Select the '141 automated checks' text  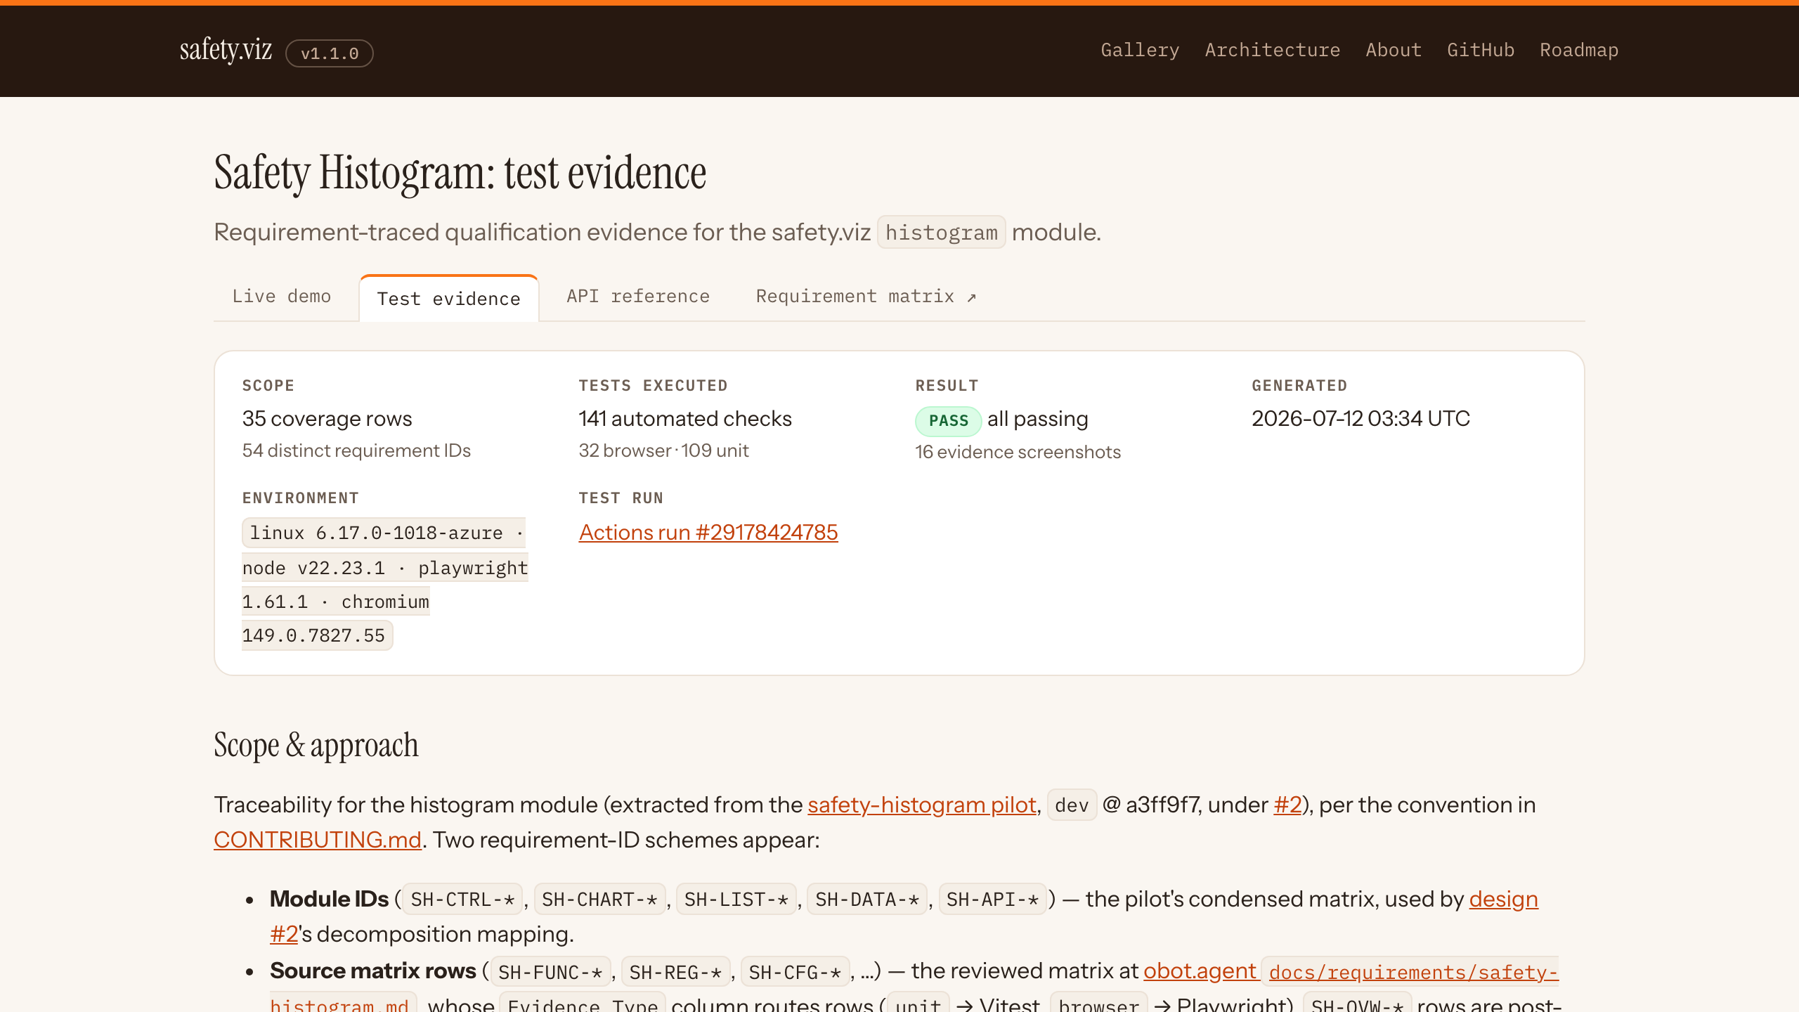point(685,419)
